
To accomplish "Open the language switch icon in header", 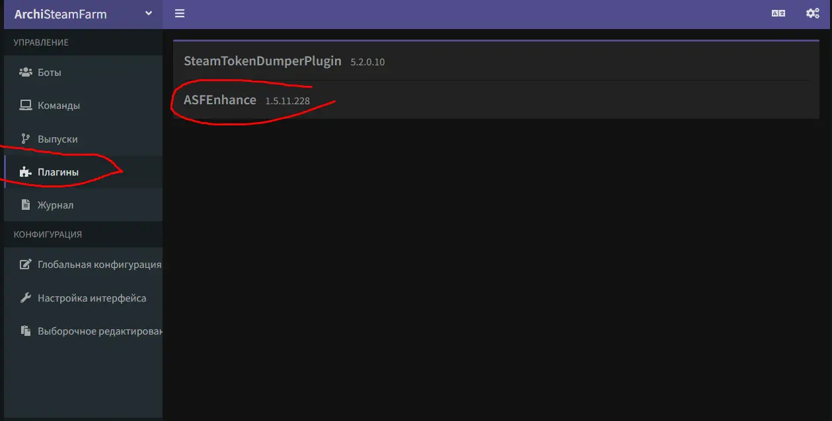I will [x=778, y=13].
